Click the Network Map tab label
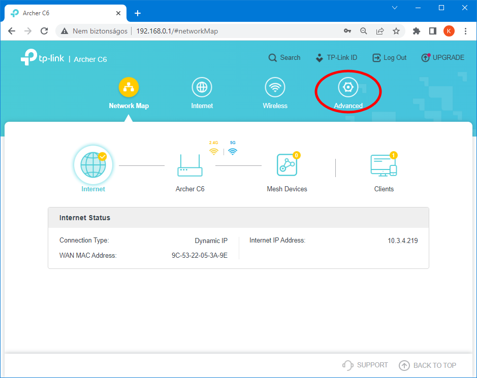Viewport: 477px width, 378px height. point(129,106)
